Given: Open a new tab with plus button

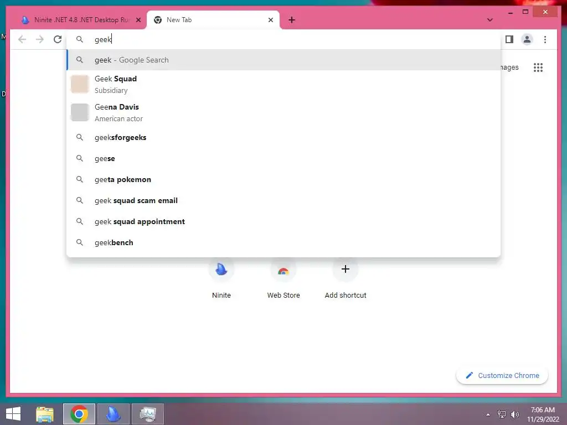Looking at the screenshot, I should 292,20.
